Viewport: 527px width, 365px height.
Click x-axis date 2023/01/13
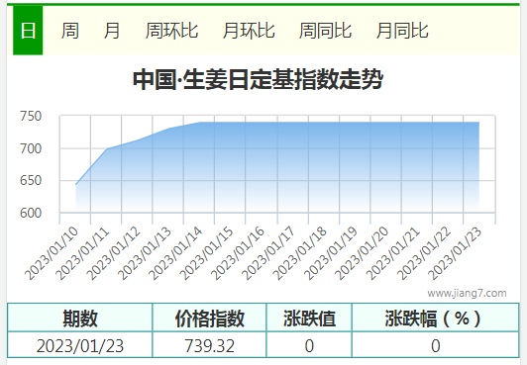point(145,253)
